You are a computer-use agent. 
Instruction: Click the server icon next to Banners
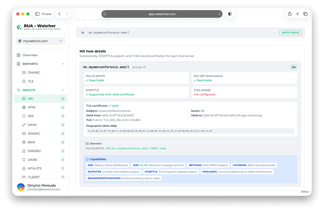tap(87, 143)
